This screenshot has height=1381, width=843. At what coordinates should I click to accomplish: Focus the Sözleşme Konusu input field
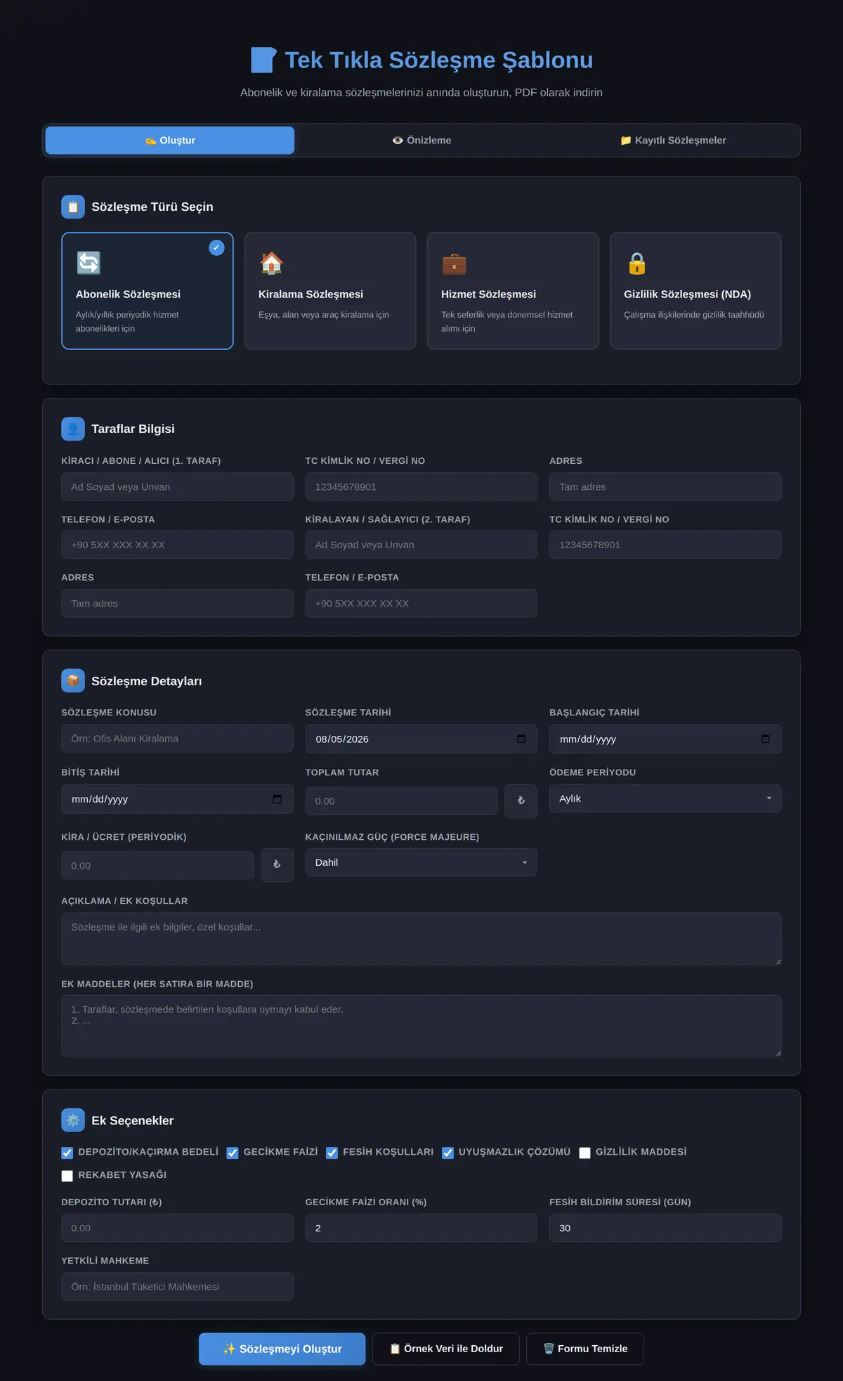[177, 739]
